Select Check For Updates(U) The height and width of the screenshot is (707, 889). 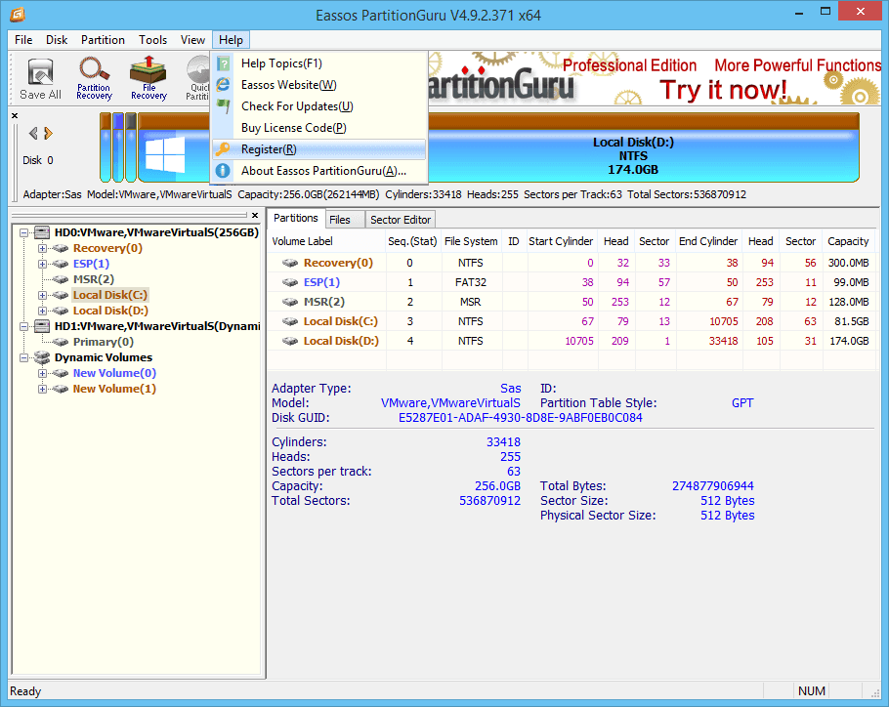(318, 106)
